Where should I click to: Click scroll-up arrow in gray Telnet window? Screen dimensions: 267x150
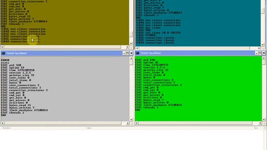tap(131, 58)
